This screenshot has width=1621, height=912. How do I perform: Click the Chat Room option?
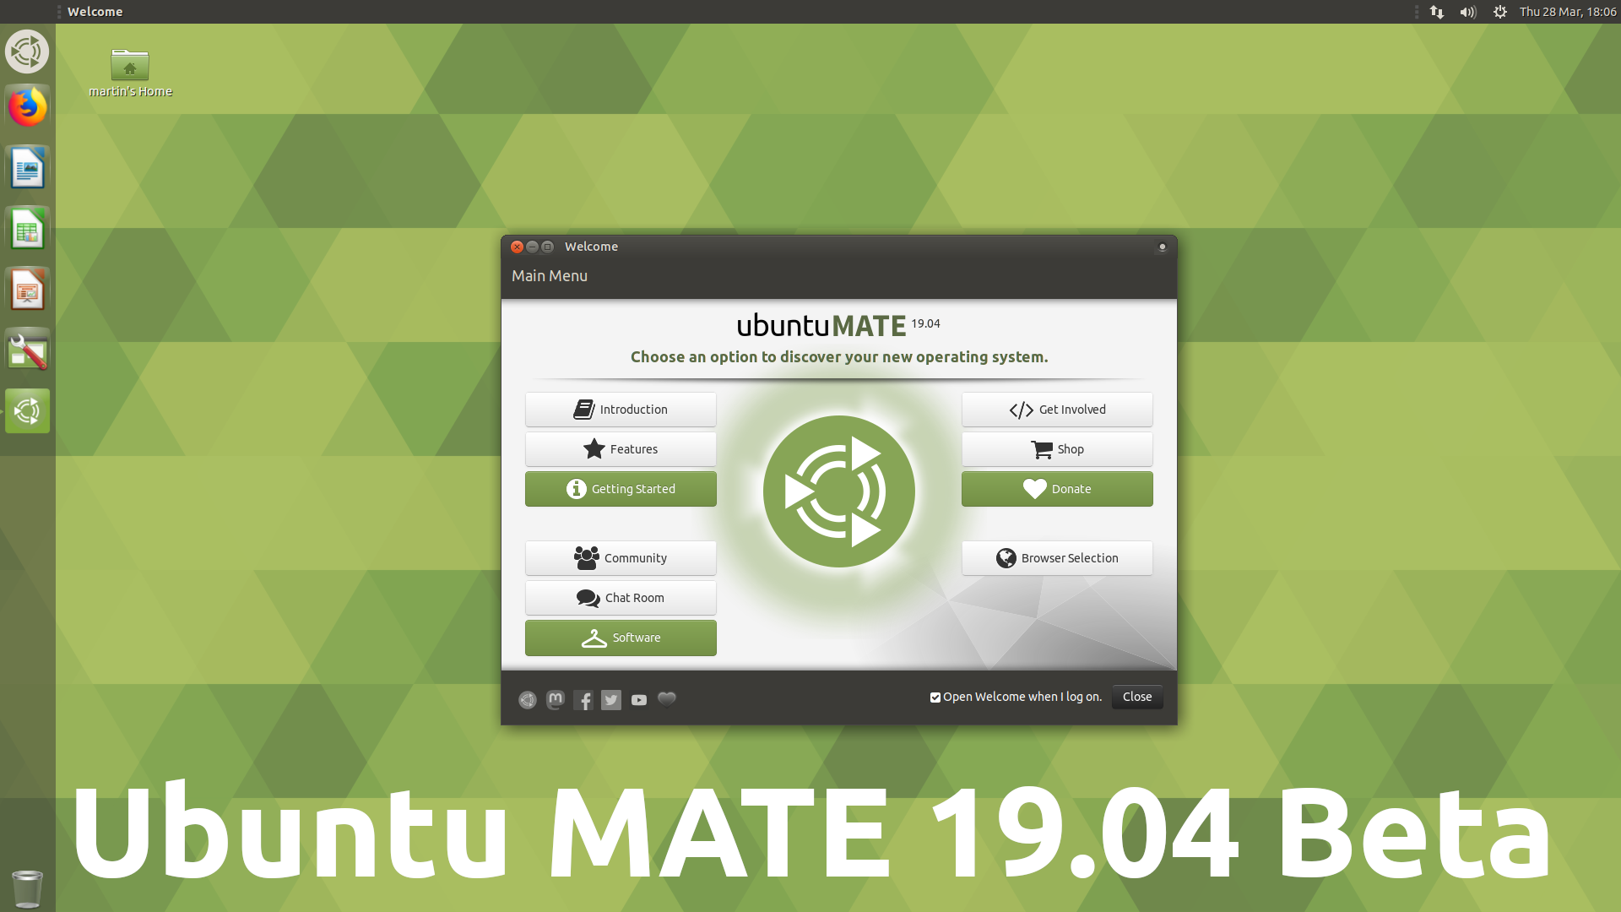pos(621,597)
